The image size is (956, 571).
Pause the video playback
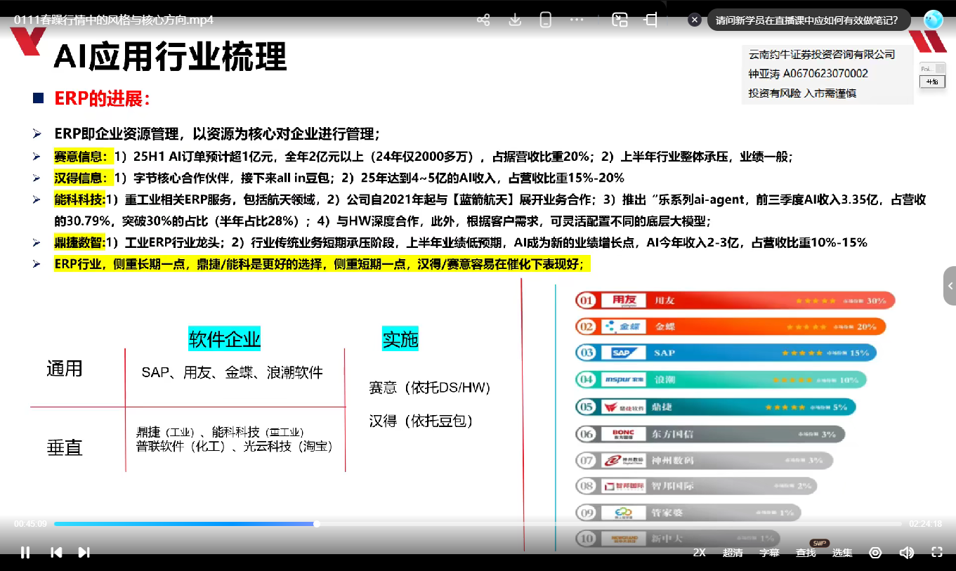[25, 553]
